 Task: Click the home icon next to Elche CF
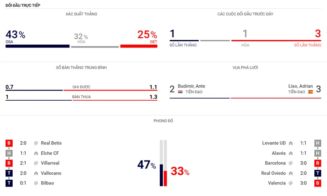(36, 153)
